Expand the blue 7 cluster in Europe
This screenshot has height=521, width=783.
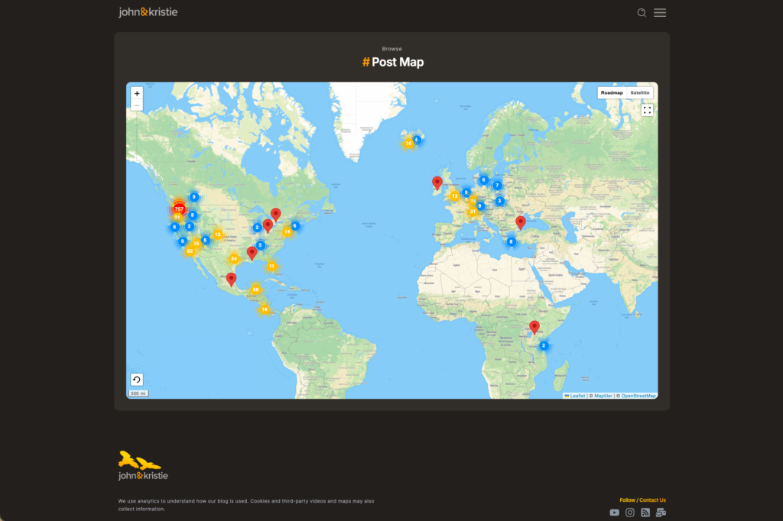tap(497, 185)
